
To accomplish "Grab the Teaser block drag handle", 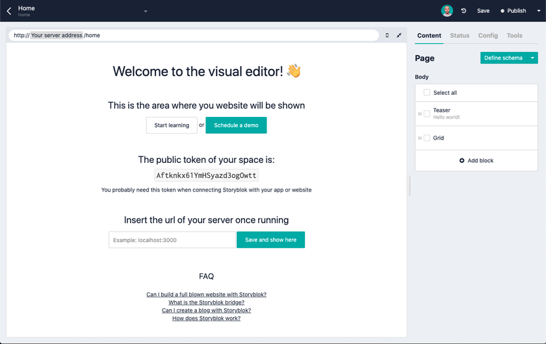I will [x=420, y=114].
